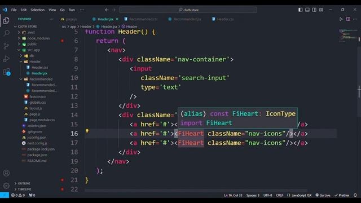Click the UTF-8 encoding selector
361x203 pixels.
pyautogui.click(x=267, y=195)
